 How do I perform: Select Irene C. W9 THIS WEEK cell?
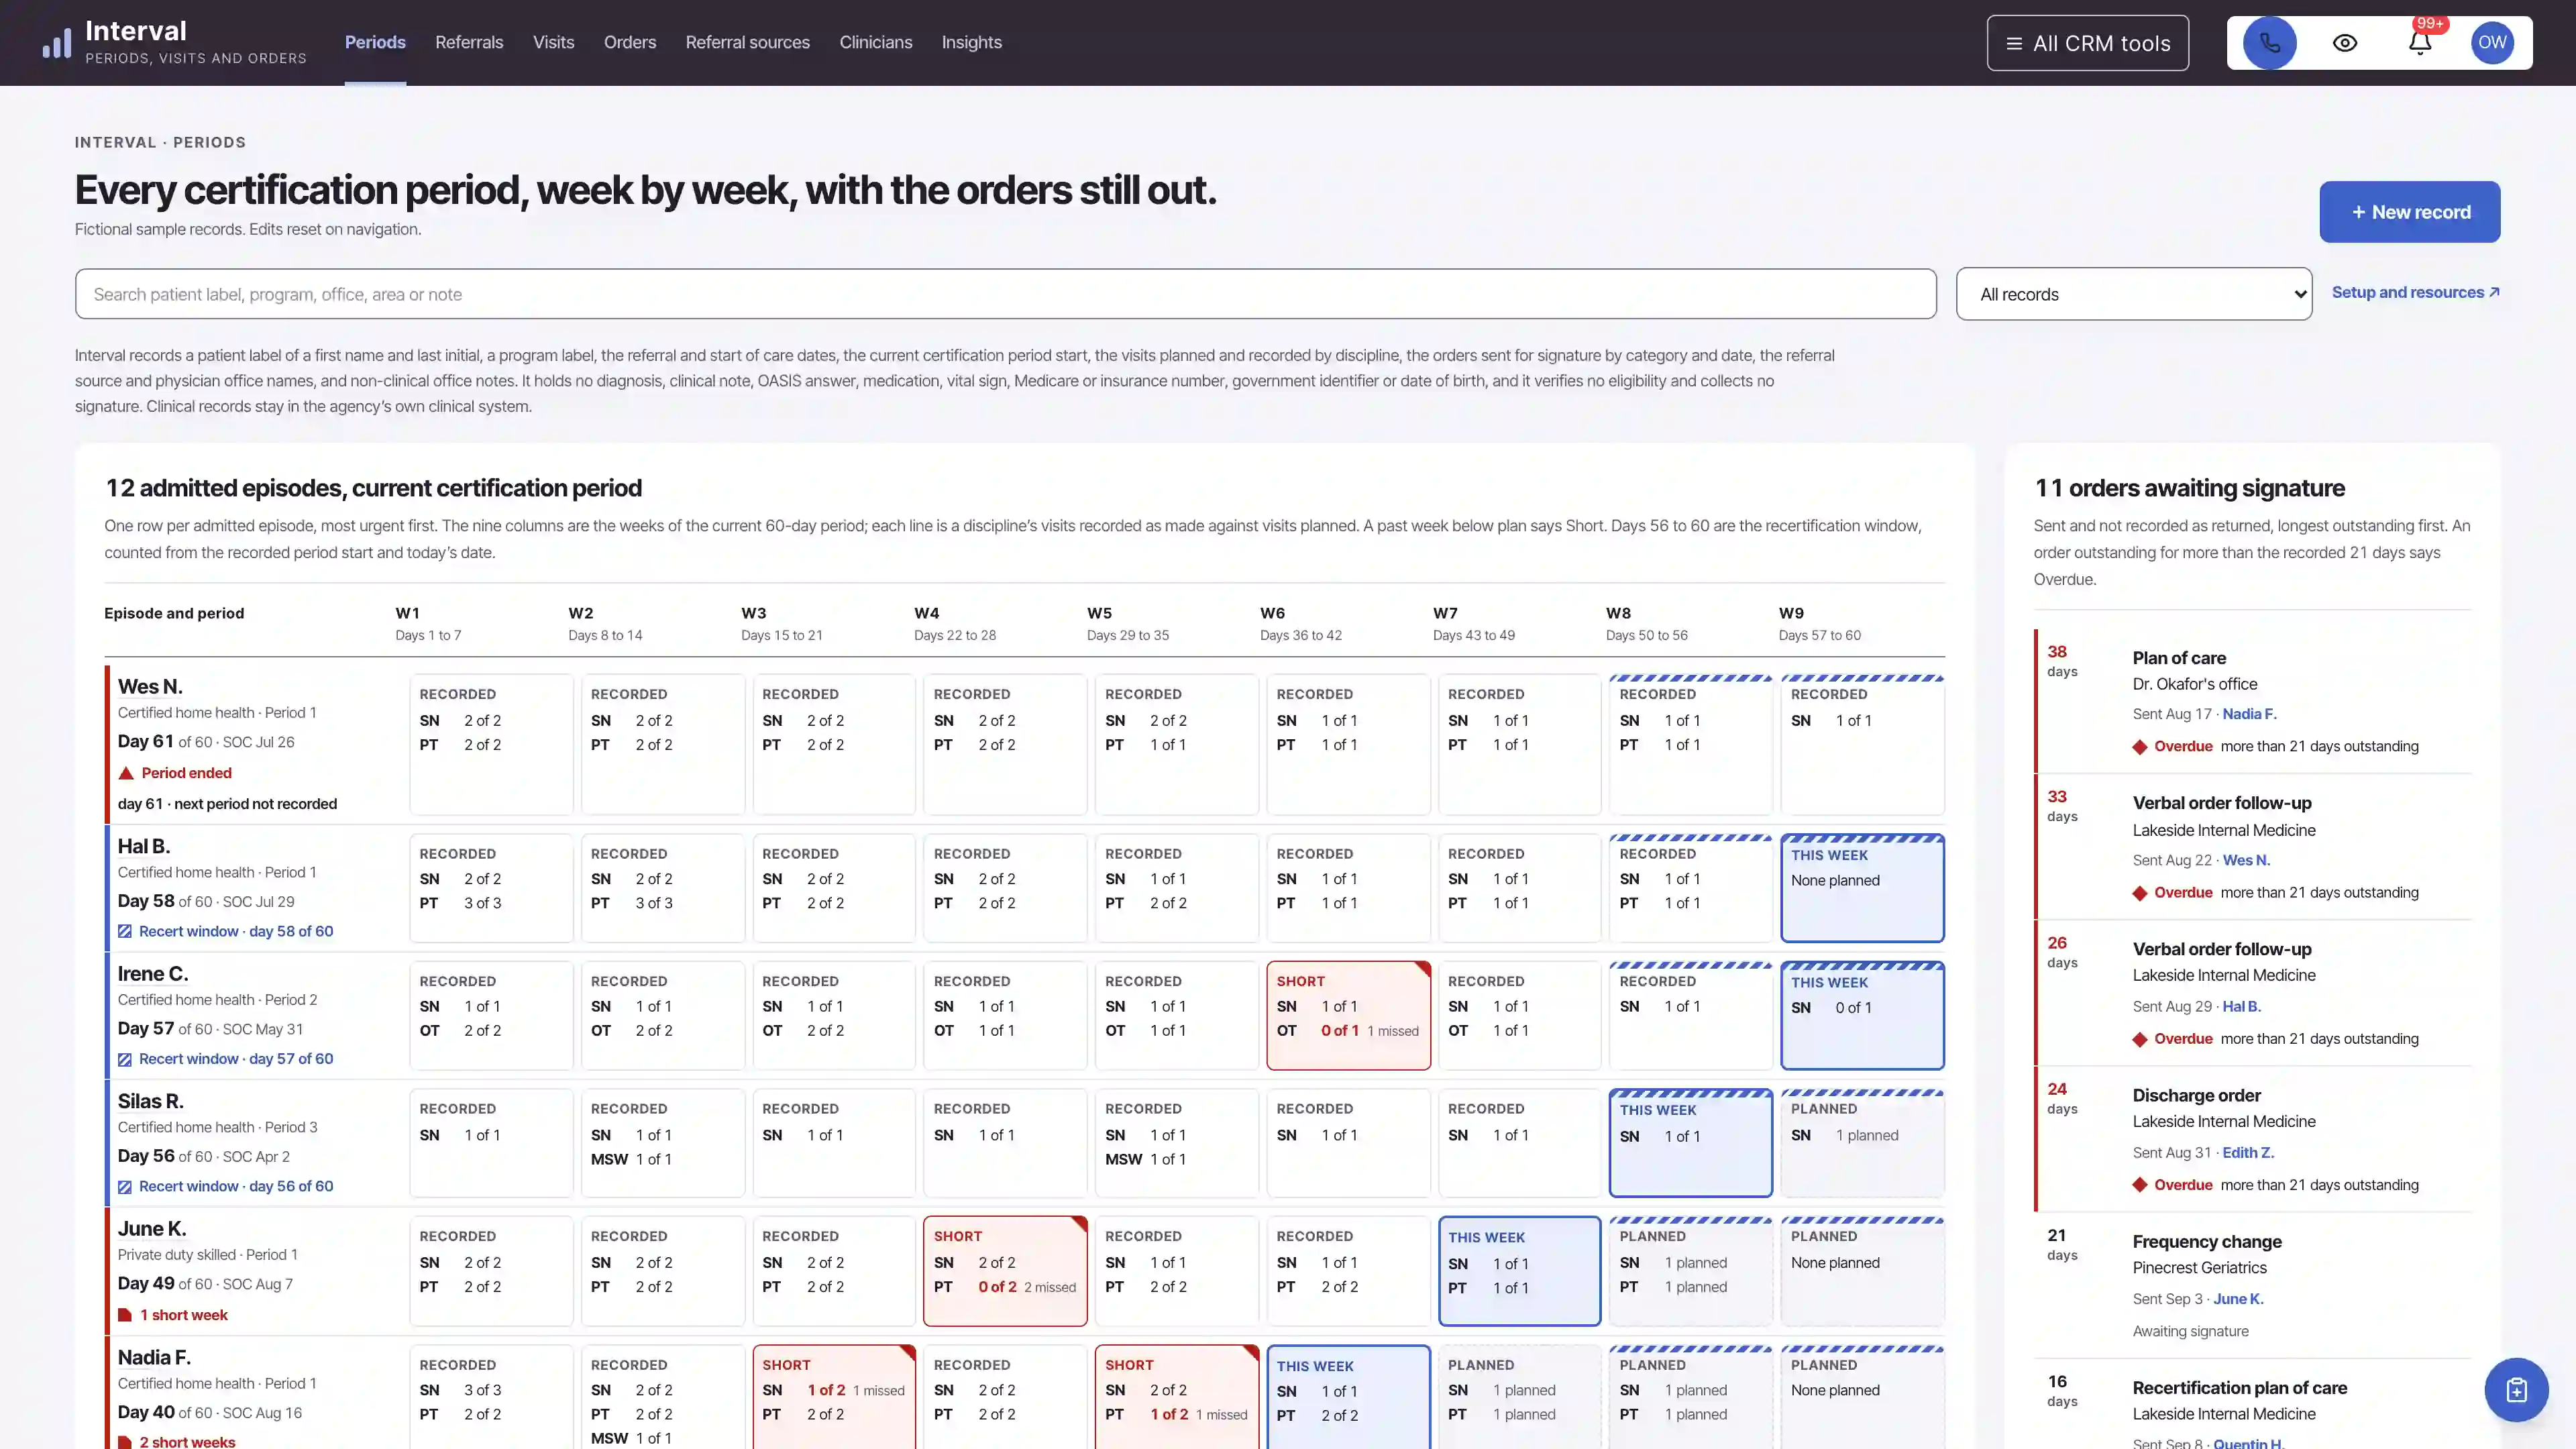(x=1862, y=1015)
